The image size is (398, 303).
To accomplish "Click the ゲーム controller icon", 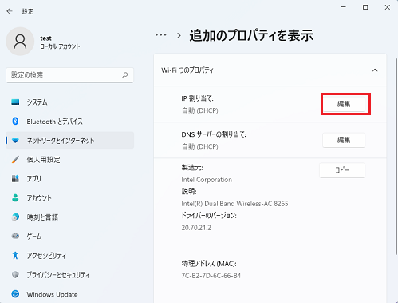I will 15,236.
